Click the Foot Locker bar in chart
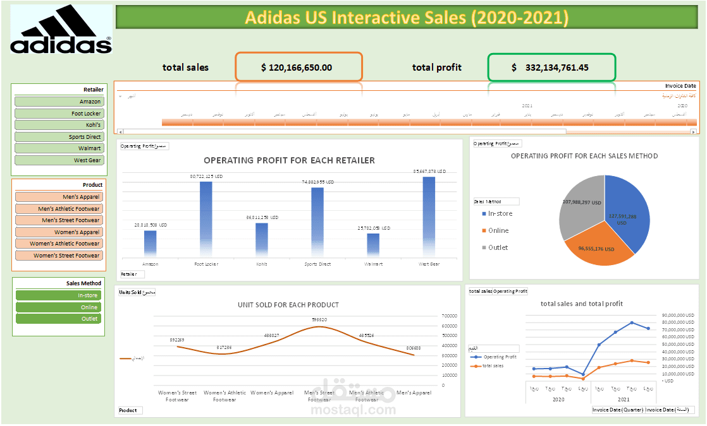This screenshot has height=426, width=707. coord(206,220)
